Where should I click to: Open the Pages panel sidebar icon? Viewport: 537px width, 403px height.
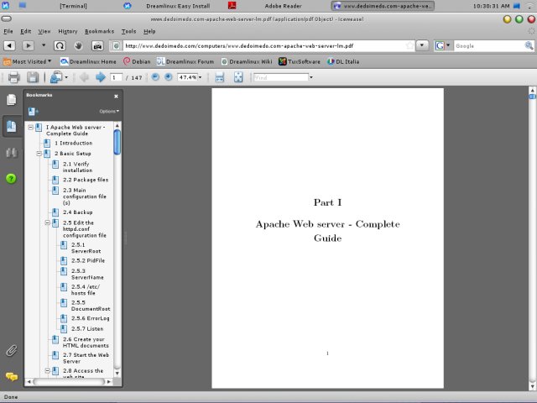click(x=11, y=100)
